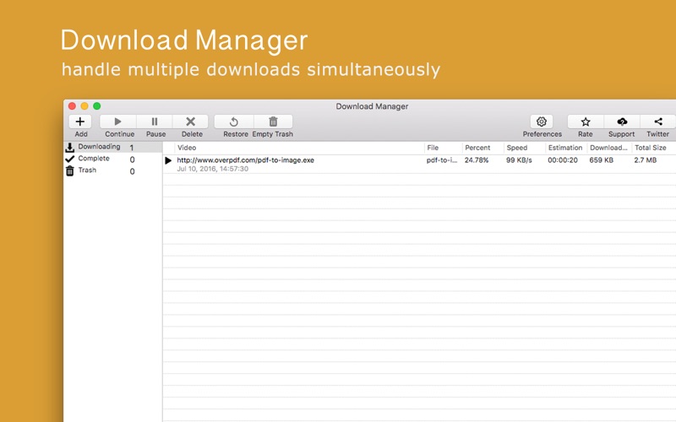Screen dimensions: 676x422
Task: Click the '99 KB/s' speed value
Action: tap(519, 160)
